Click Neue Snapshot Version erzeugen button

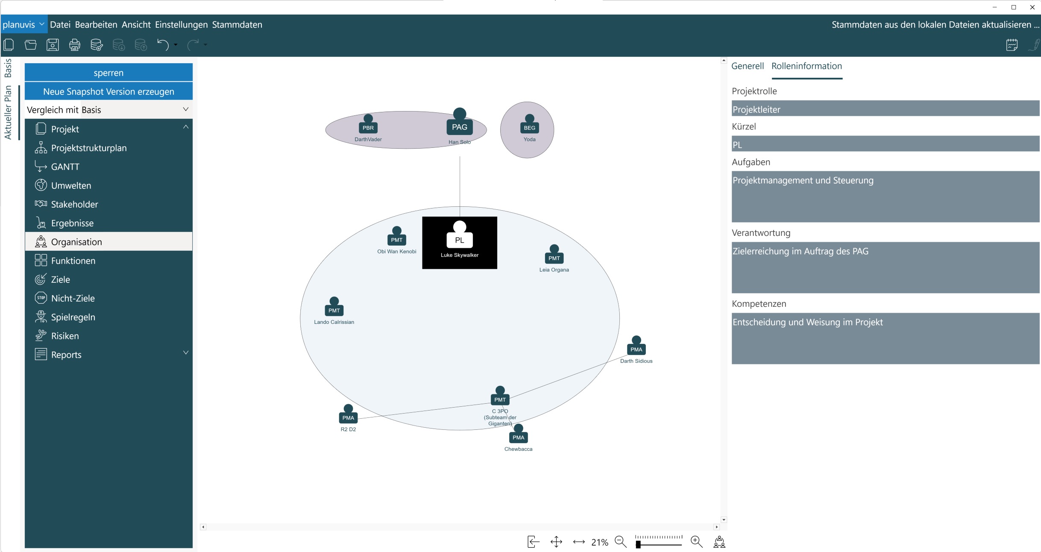108,91
